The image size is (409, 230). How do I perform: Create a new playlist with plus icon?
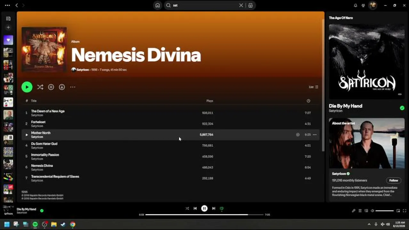[x=8, y=27]
